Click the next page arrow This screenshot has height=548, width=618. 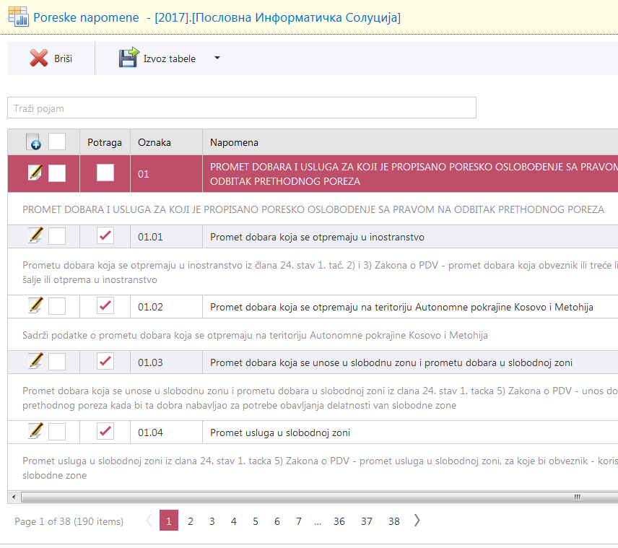(417, 521)
